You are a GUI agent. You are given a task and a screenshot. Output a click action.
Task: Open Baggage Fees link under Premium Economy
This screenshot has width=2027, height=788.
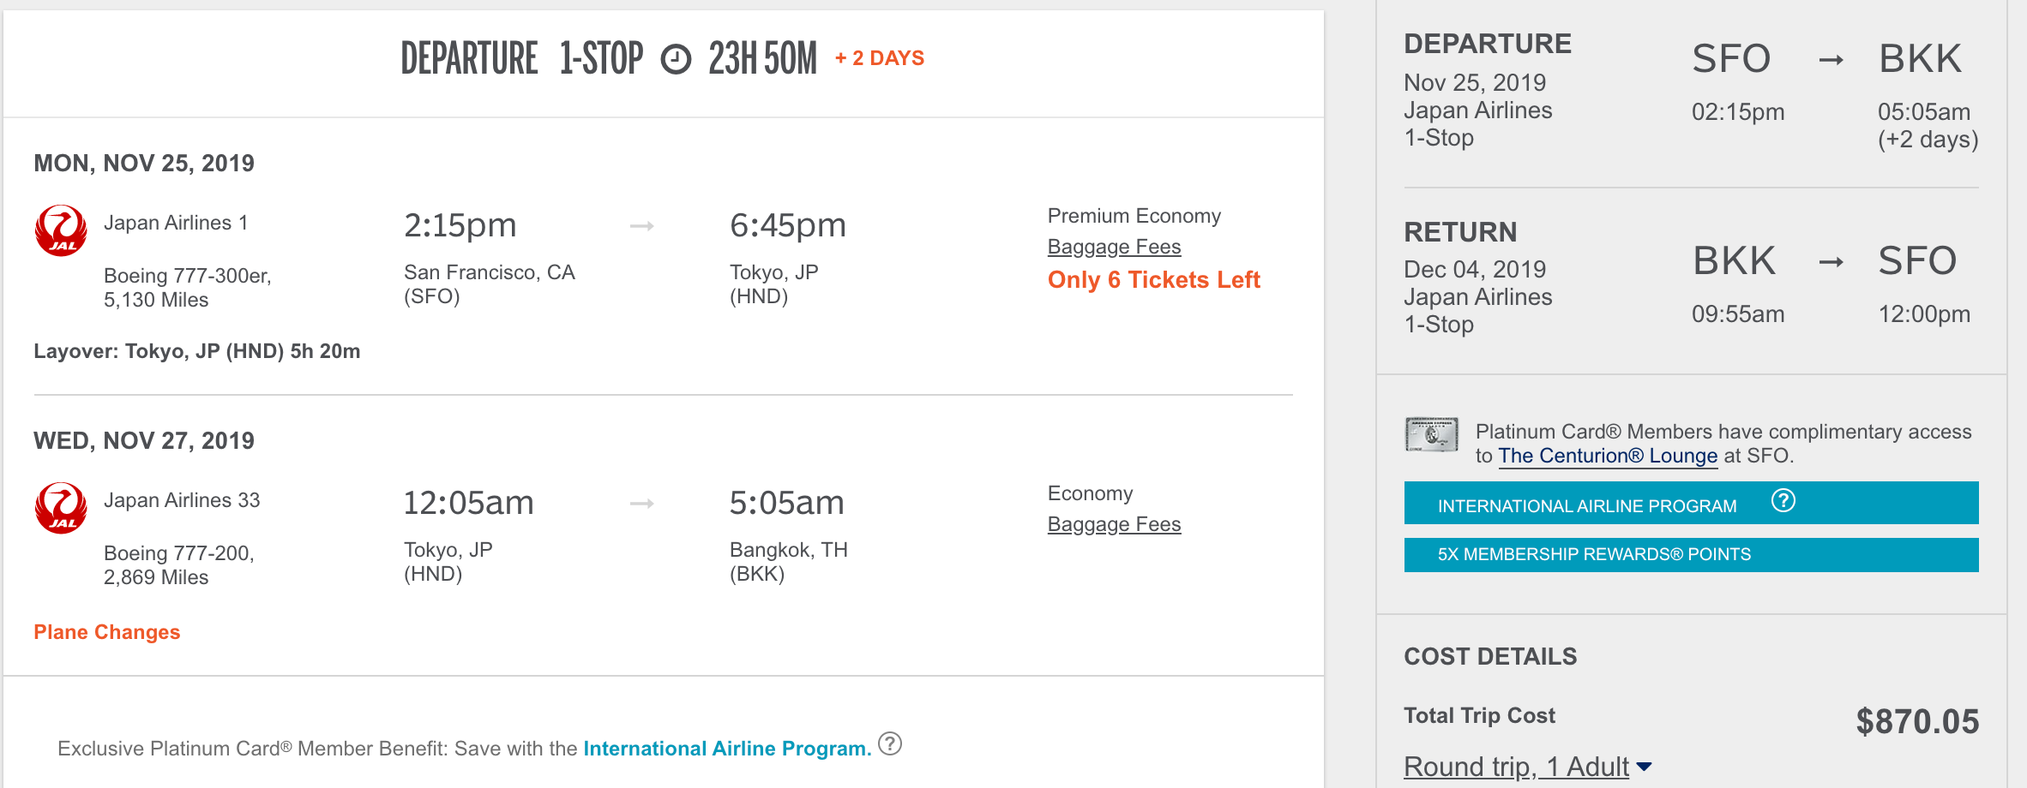tap(1114, 247)
